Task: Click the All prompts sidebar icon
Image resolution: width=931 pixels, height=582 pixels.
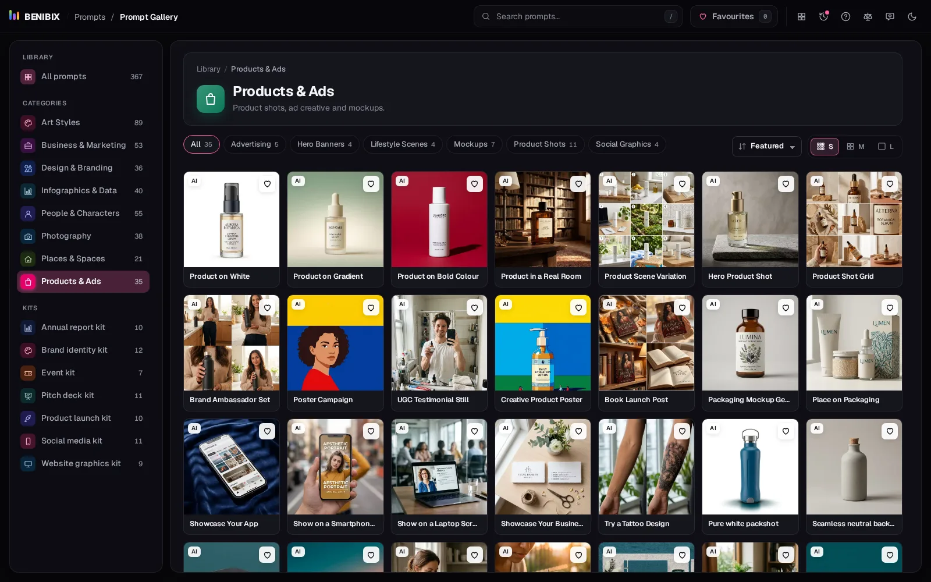Action: pyautogui.click(x=28, y=77)
